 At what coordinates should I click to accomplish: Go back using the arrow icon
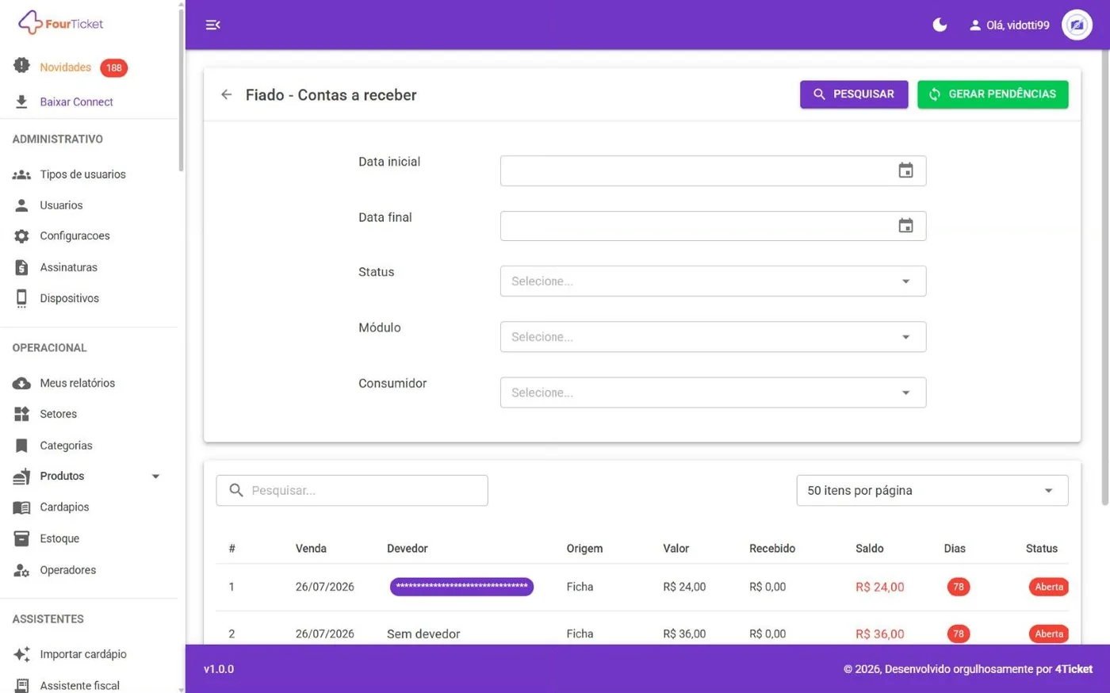click(227, 94)
